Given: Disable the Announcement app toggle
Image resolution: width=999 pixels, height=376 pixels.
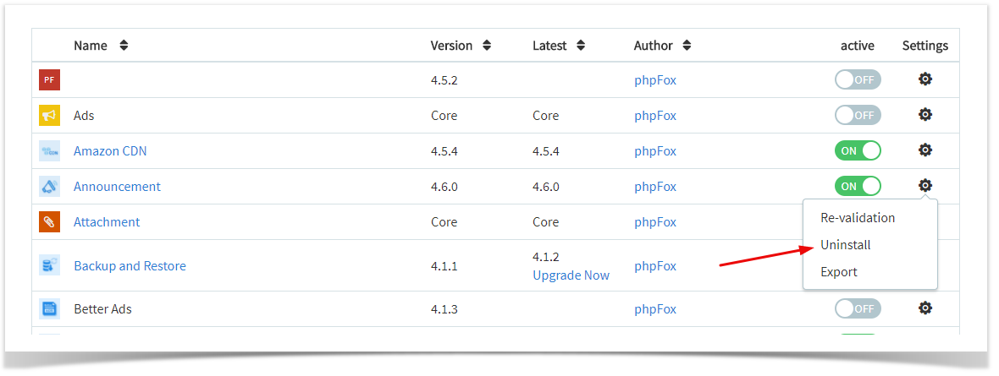Looking at the screenshot, I should pyautogui.click(x=858, y=187).
